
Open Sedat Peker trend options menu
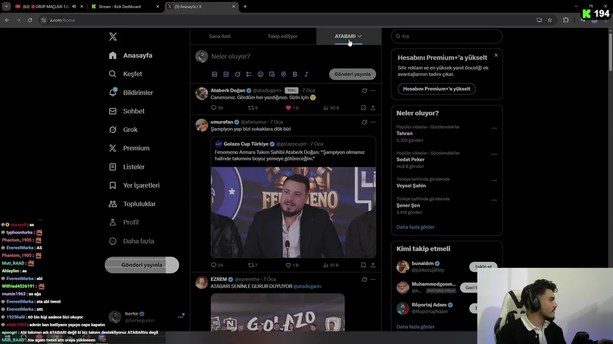(x=494, y=154)
